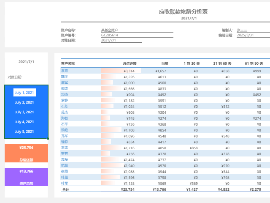Click the ¥1,024 total cell
This screenshot has height=203, width=270.
click(129, 107)
